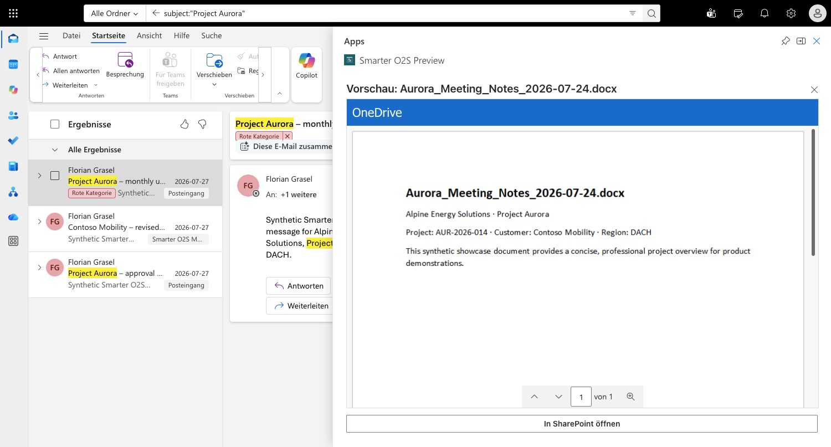The height and width of the screenshot is (447, 831).
Task: Open search filters icon
Action: (x=633, y=13)
